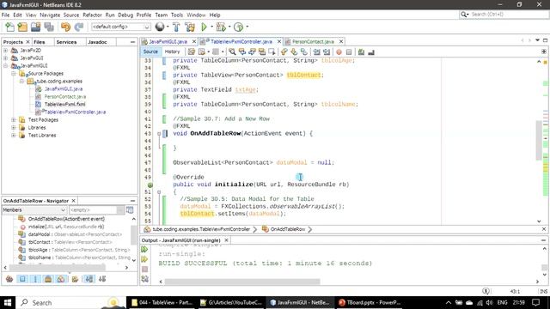The image size is (550, 309).
Task: Toggle Show Inherited Members in Navigator
Action: 9,279
